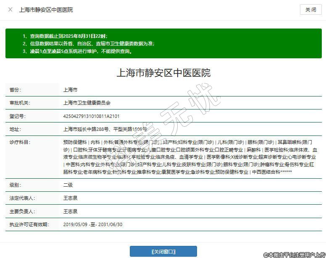Click 预防保健科 in the department list
Viewport: 326px width, 258px height.
coord(75,143)
